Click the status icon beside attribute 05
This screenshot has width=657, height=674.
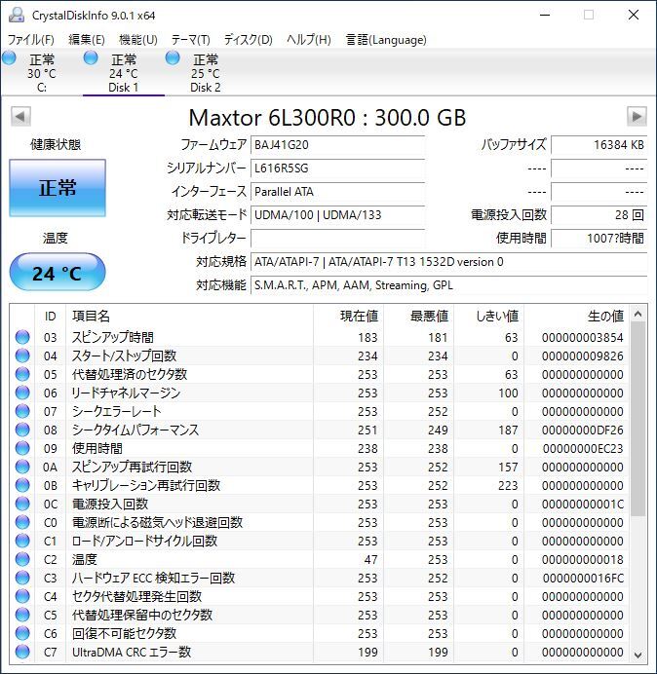(x=22, y=374)
